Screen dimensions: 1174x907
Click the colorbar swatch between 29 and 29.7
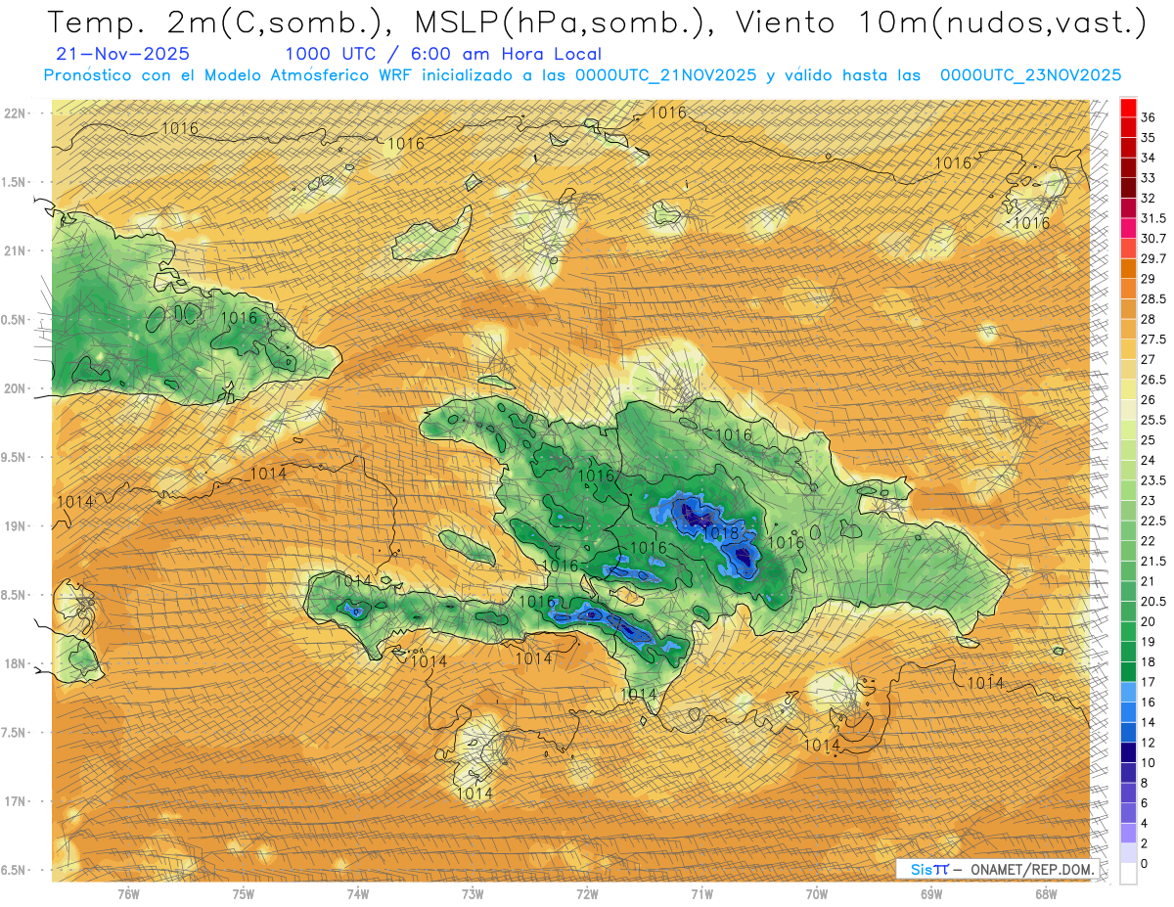(1128, 269)
